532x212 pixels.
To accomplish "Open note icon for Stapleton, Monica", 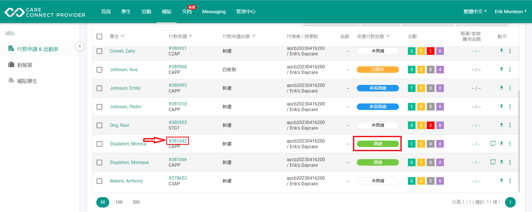I will [493, 144].
